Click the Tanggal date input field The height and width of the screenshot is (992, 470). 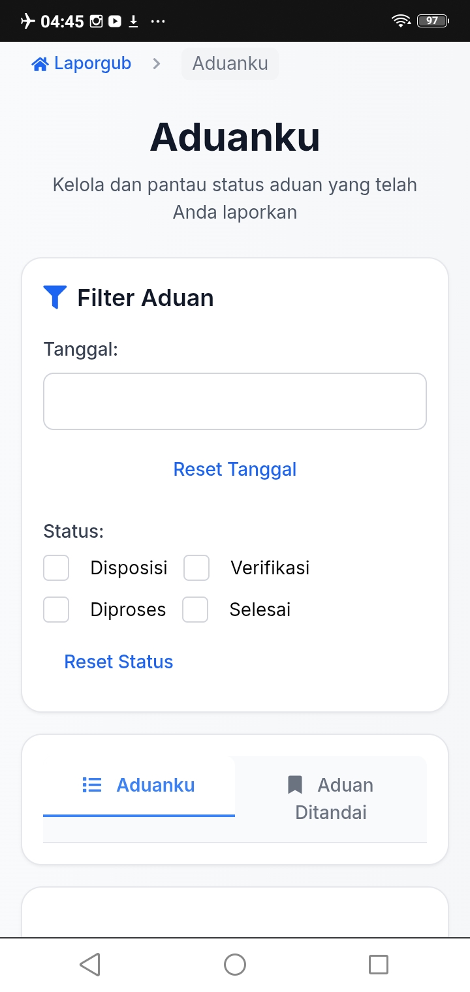tap(235, 401)
